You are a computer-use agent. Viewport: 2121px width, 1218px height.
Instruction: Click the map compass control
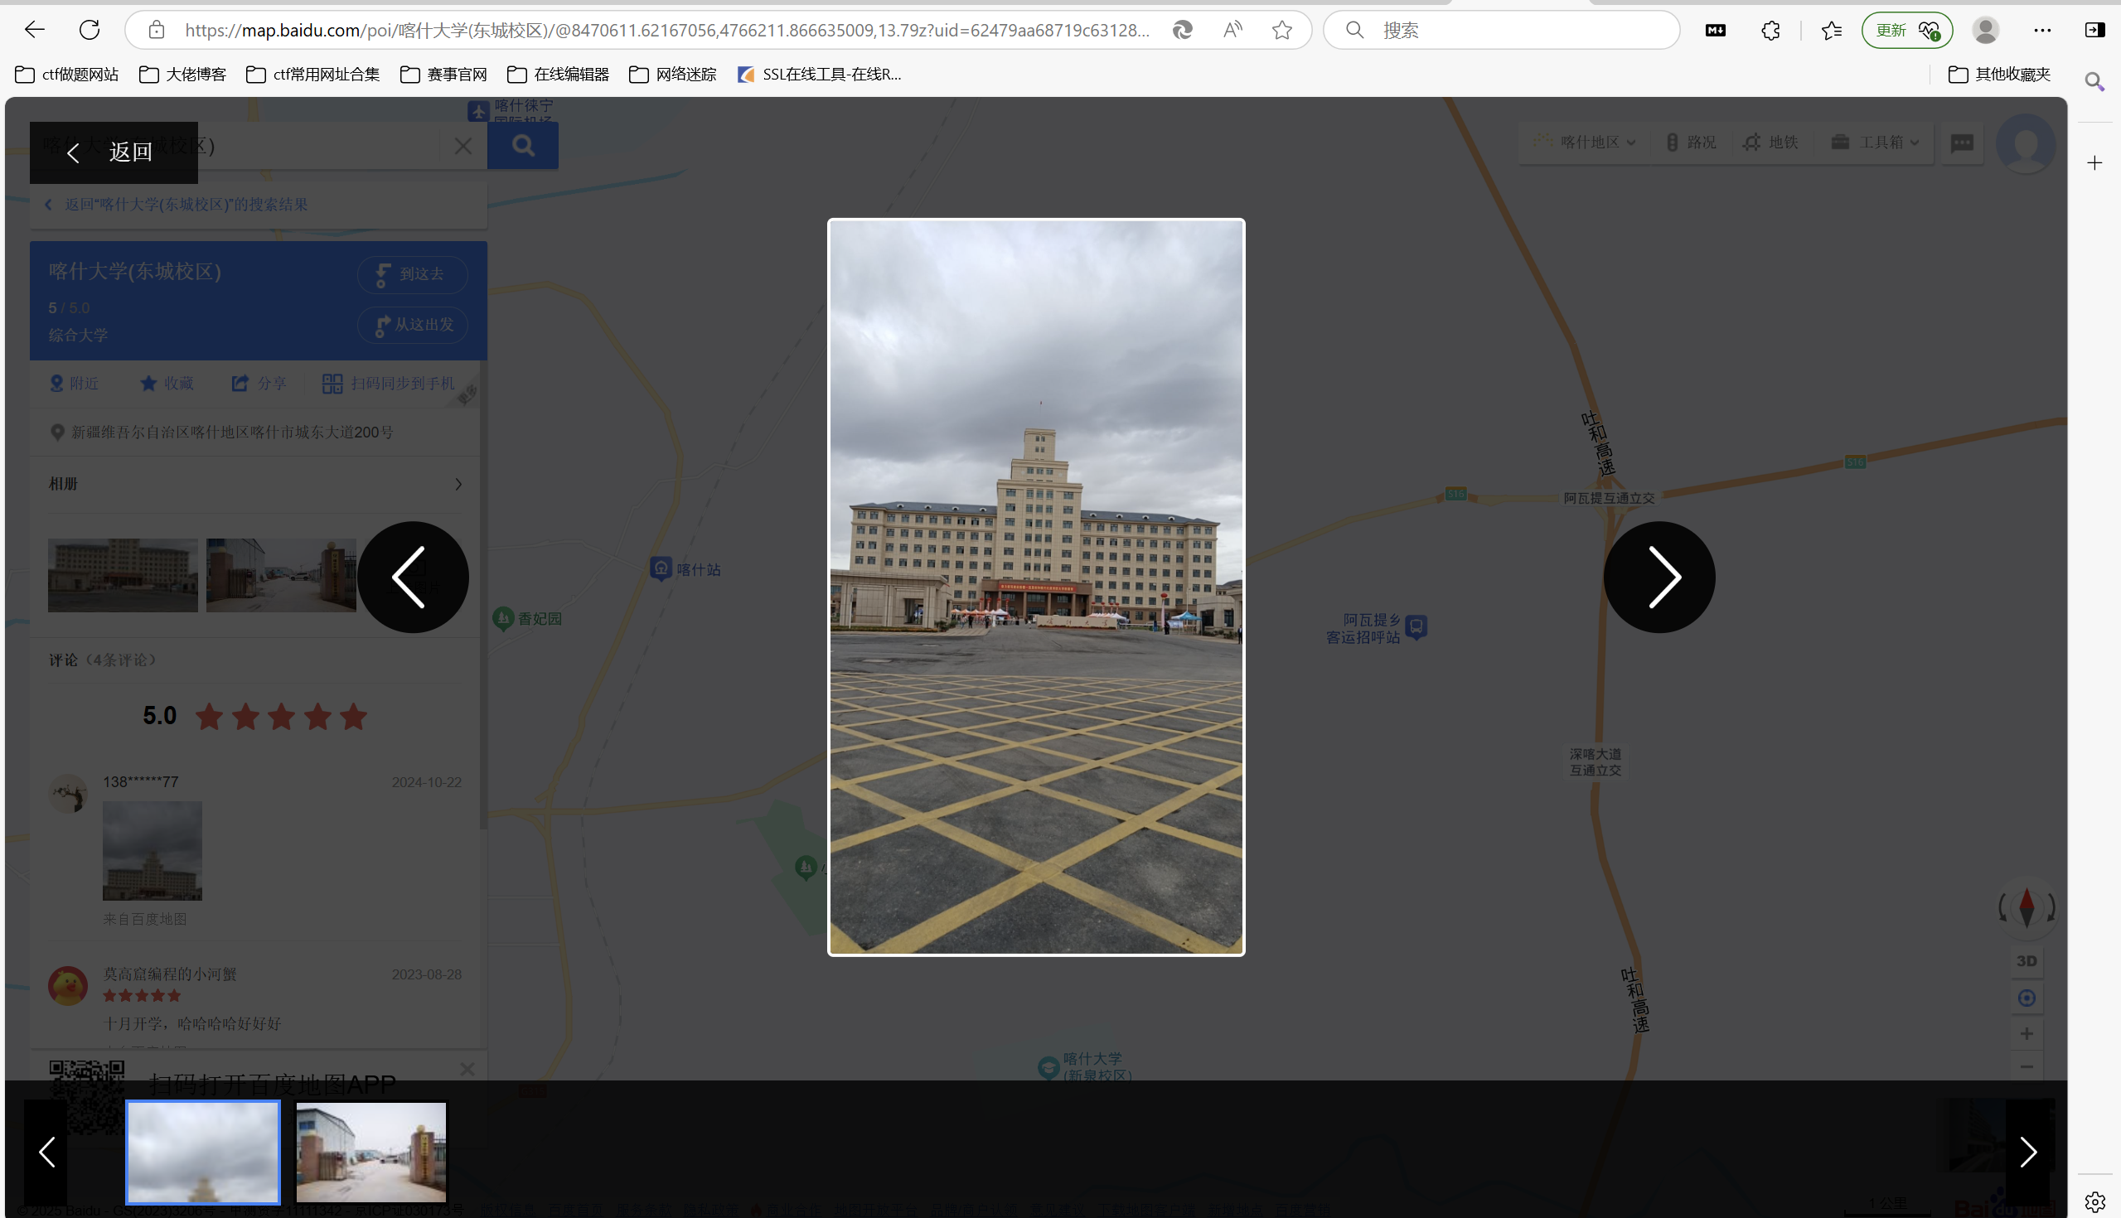2027,906
